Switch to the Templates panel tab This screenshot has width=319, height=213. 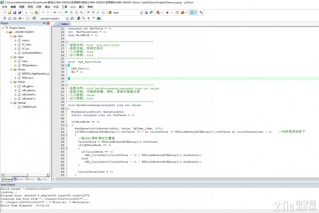point(43,179)
